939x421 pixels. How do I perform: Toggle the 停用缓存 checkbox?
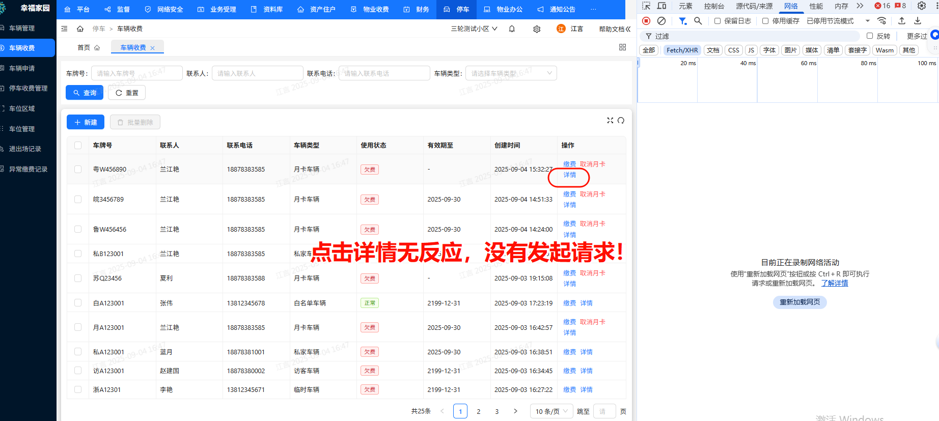click(765, 21)
